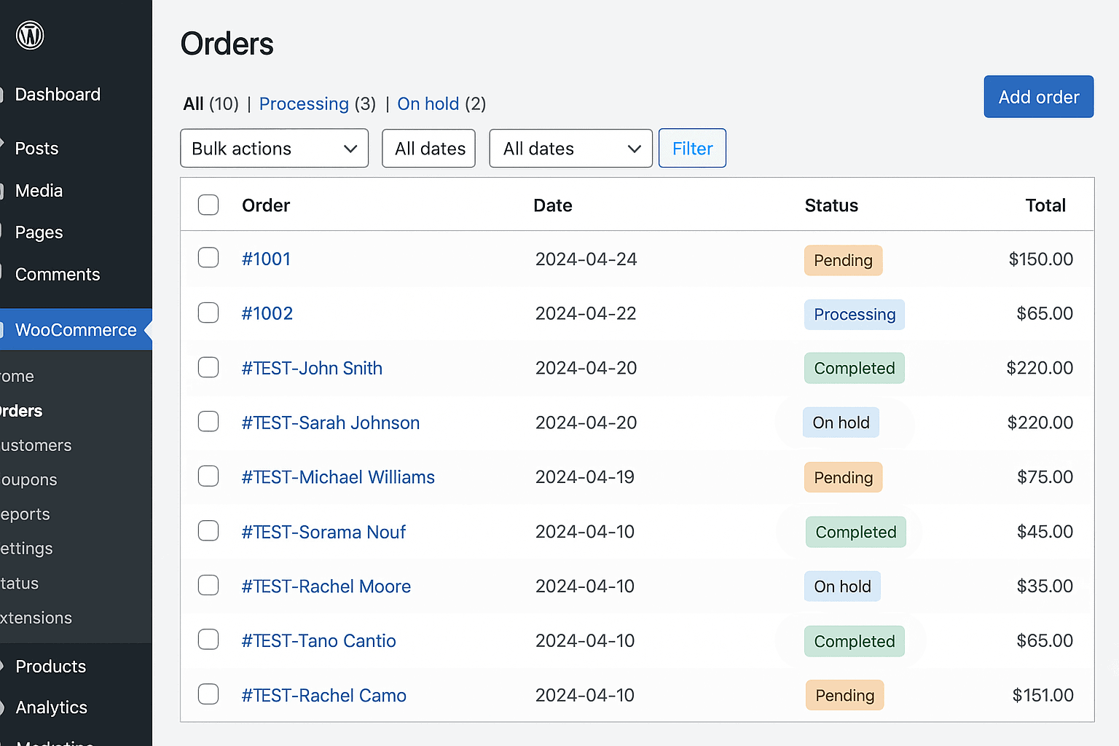Click the Add order button
Viewport: 1119px width, 746px height.
pos(1038,96)
